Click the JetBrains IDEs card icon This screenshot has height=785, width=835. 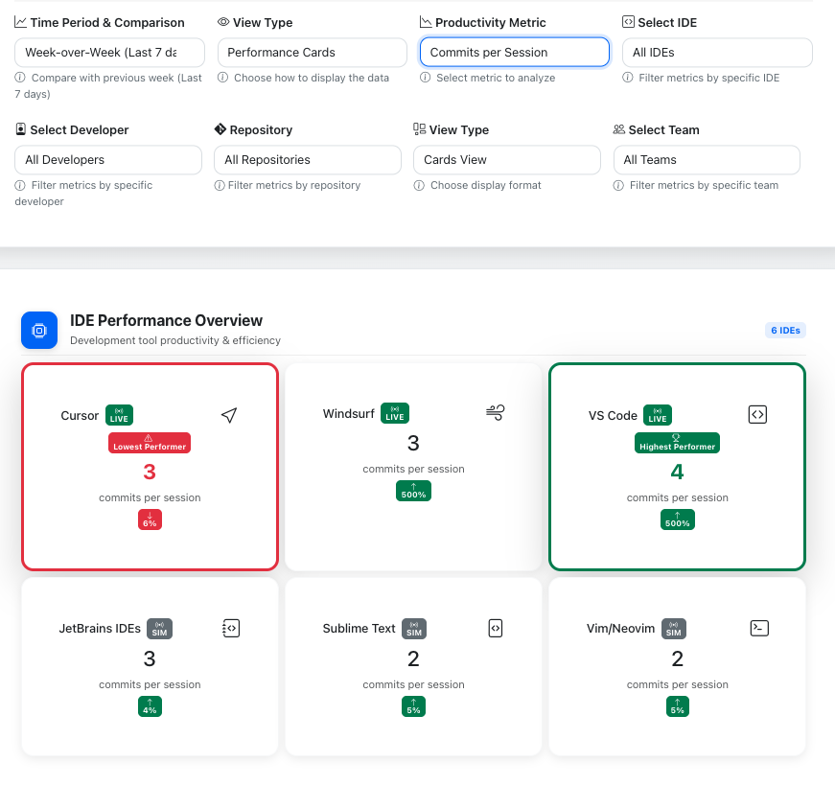click(231, 628)
